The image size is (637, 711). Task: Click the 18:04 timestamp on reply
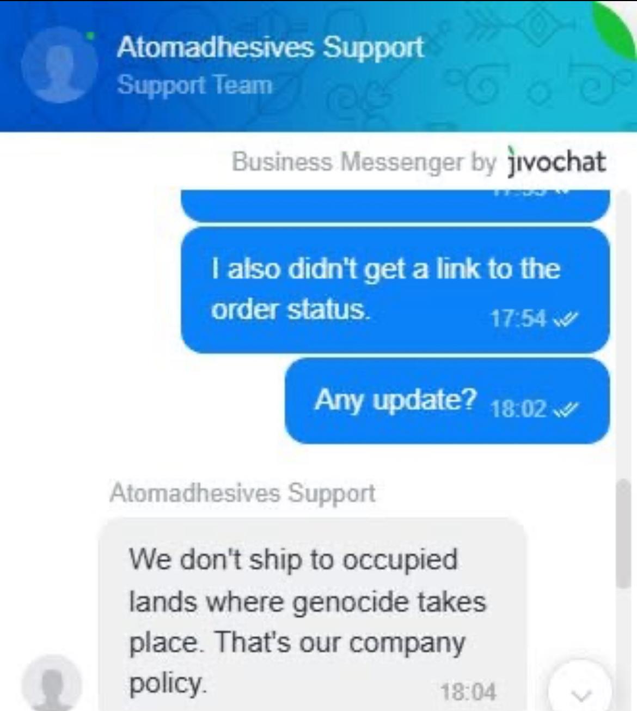point(468,692)
